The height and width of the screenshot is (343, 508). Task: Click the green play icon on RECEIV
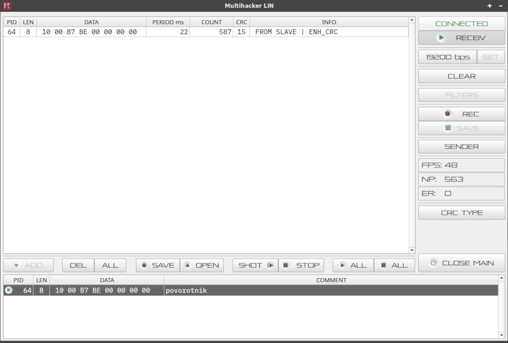tap(441, 38)
